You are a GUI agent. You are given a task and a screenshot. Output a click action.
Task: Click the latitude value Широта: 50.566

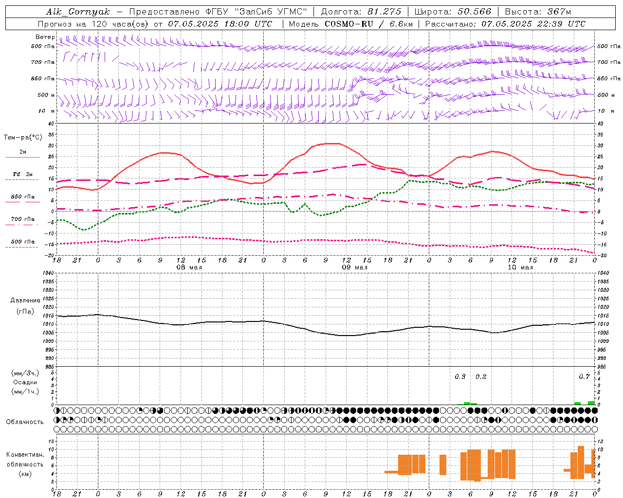[x=453, y=12]
